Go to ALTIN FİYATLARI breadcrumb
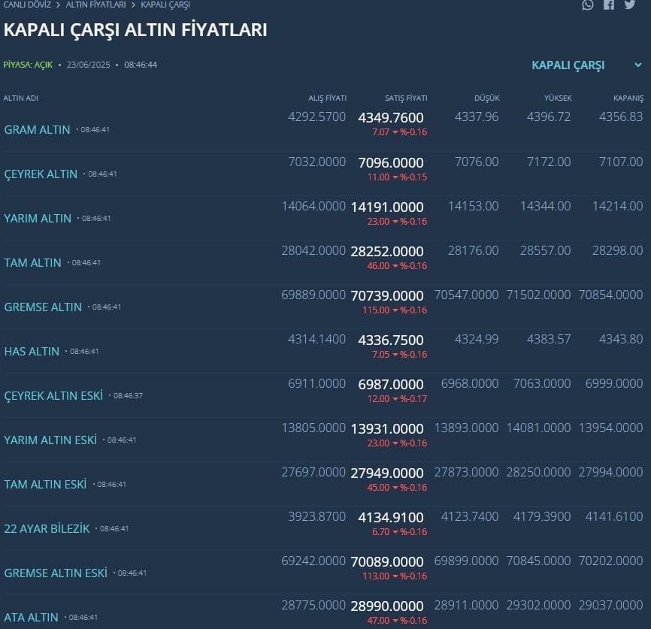The image size is (651, 629). 95,5
